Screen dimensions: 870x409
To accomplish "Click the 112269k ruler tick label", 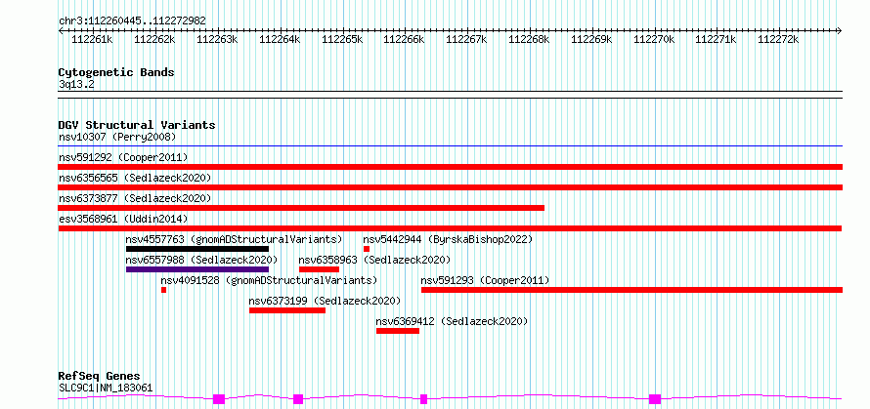I will point(591,39).
